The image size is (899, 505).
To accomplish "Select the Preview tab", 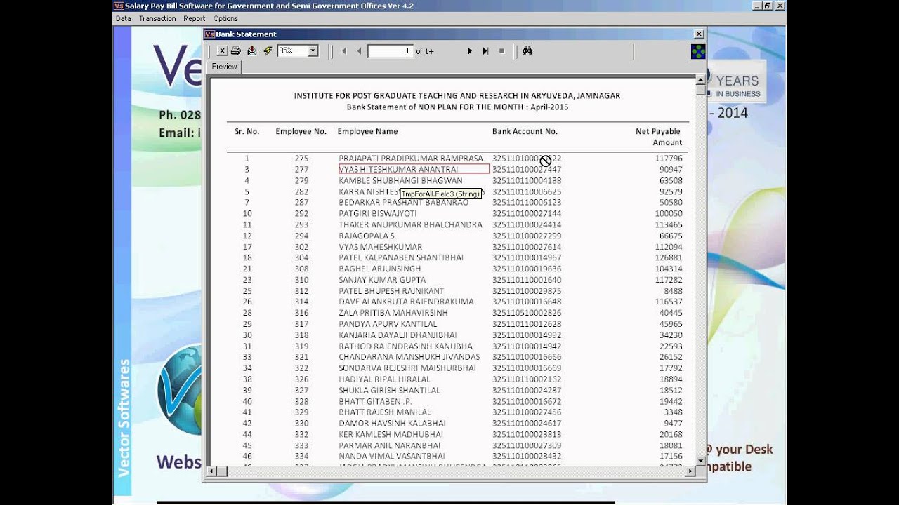I will pyautogui.click(x=225, y=67).
